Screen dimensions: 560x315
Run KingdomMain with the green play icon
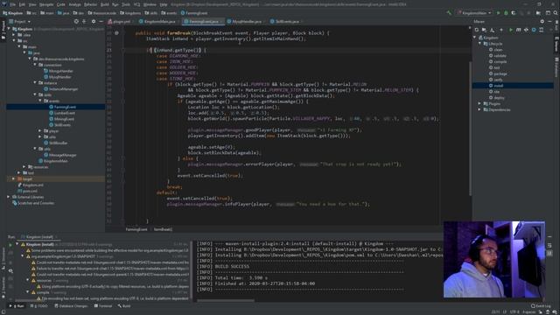coord(498,13)
